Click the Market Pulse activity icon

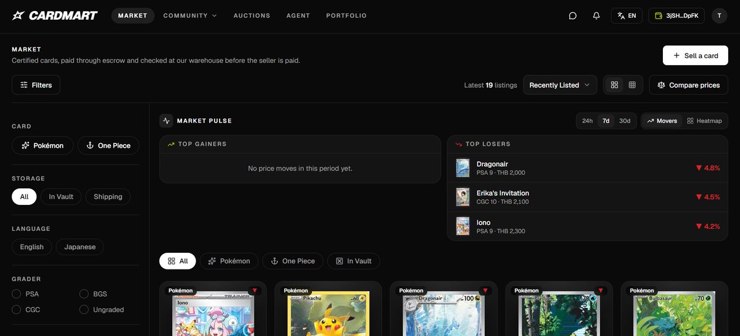tap(166, 121)
